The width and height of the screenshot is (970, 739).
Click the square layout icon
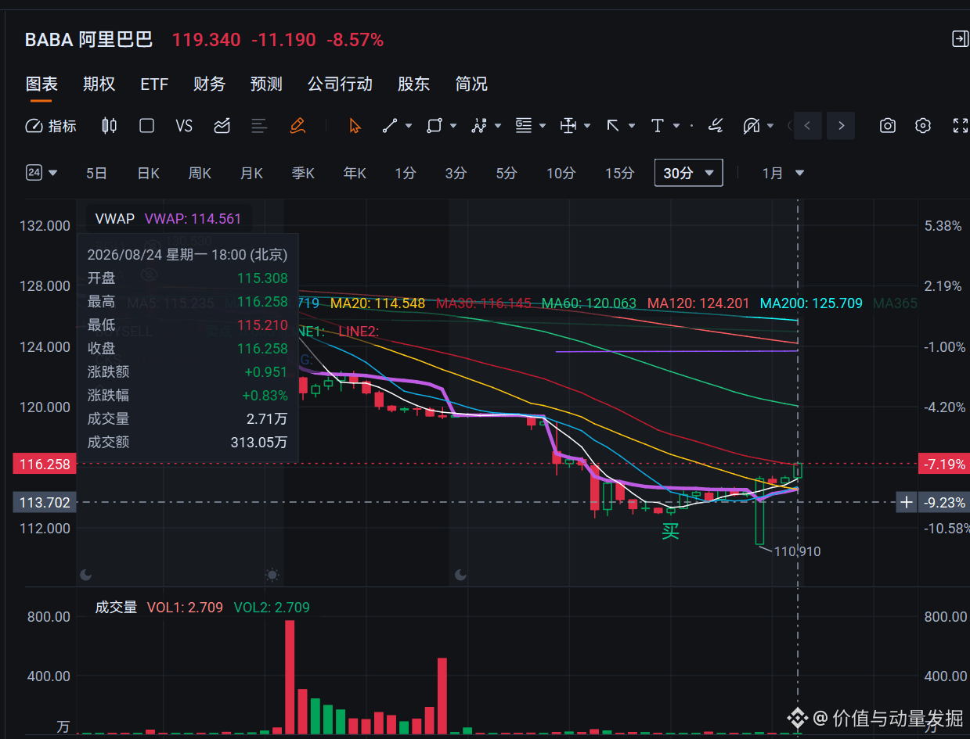(x=146, y=126)
